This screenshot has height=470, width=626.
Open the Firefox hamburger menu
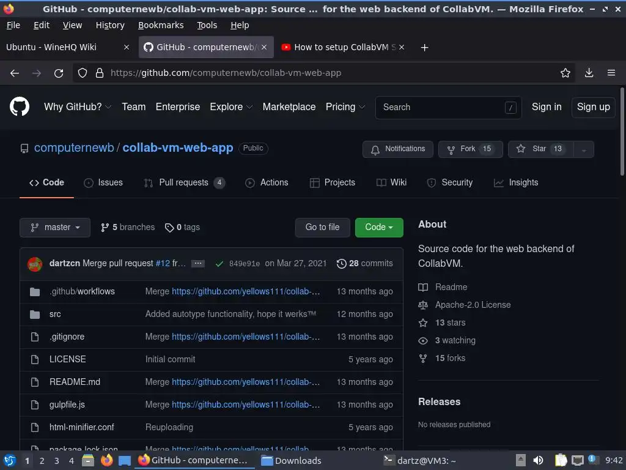coord(611,73)
